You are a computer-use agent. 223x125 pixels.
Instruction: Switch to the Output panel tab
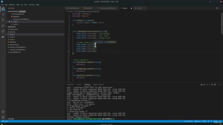click(x=79, y=85)
